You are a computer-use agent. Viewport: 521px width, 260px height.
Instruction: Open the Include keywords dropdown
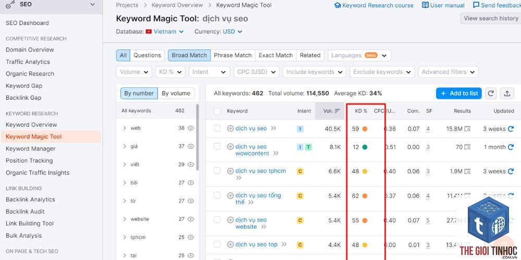click(x=314, y=72)
